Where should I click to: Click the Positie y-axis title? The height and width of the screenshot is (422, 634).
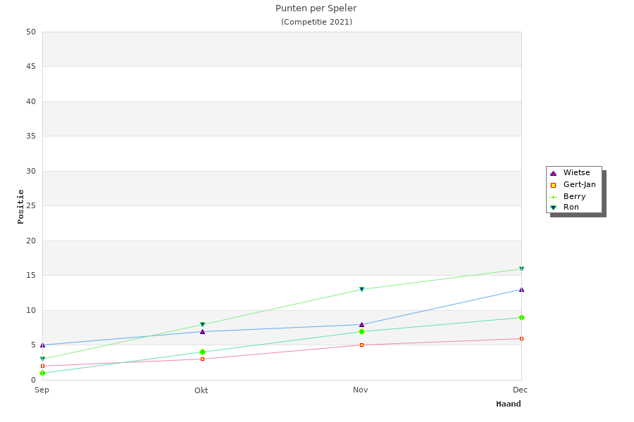(x=21, y=206)
